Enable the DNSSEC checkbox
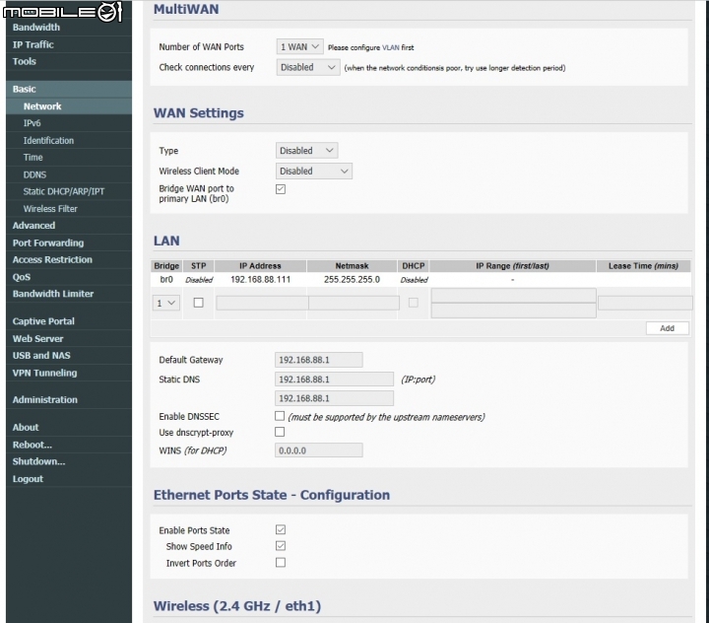This screenshot has height=623, width=709. pyautogui.click(x=280, y=417)
